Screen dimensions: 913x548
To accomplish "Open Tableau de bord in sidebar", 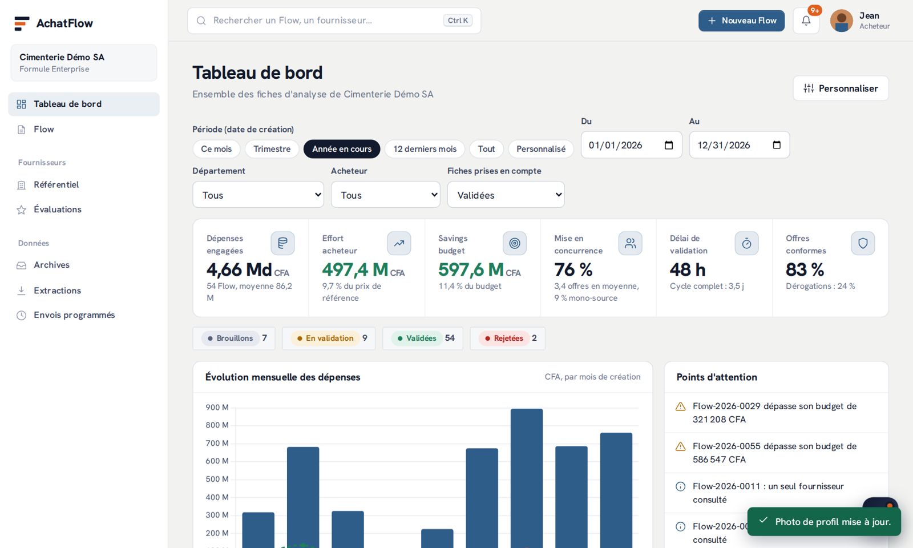I will click(84, 104).
